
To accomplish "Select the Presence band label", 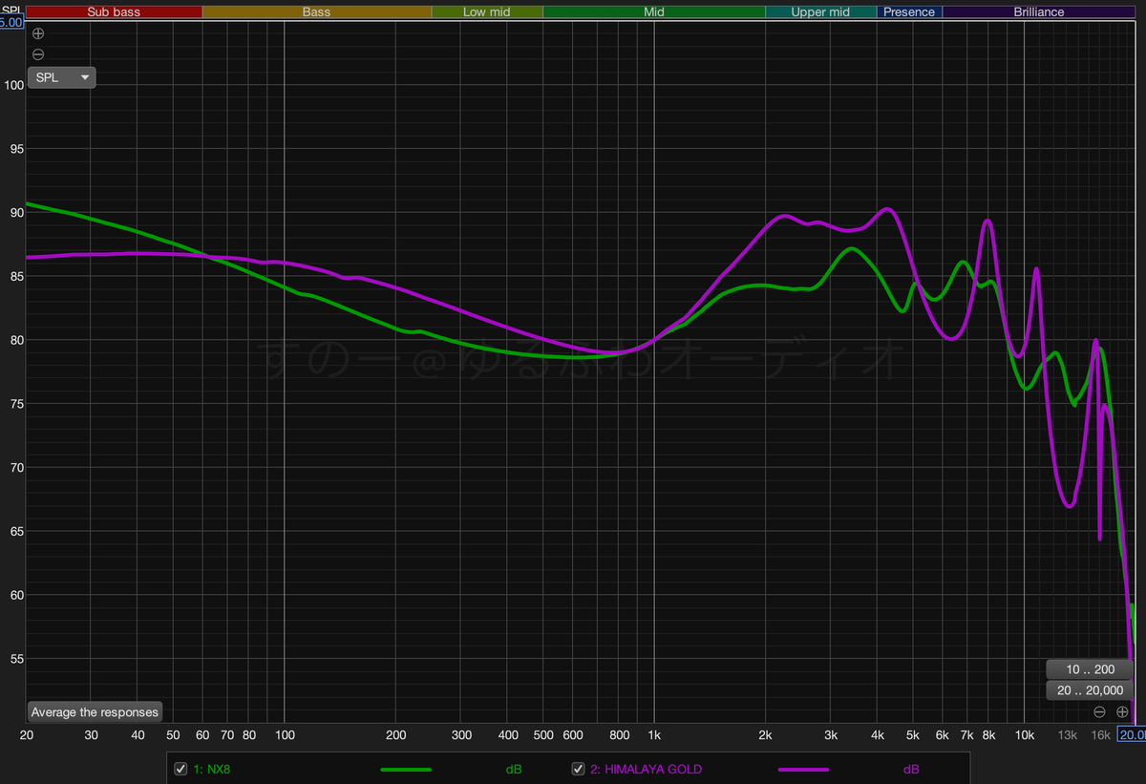I will 909,12.
